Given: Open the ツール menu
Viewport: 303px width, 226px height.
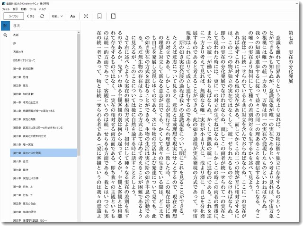Looking at the screenshot, I should (x=33, y=9).
